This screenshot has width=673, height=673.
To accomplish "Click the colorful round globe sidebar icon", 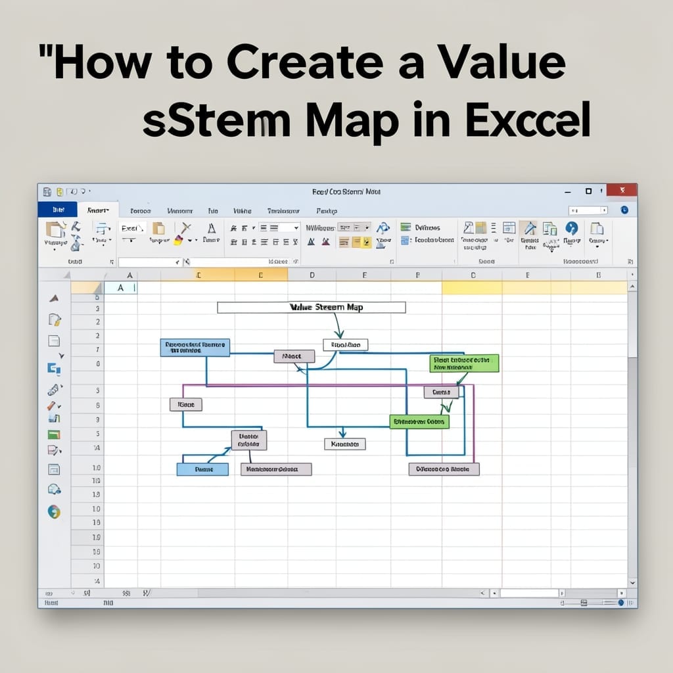I will pos(54,511).
